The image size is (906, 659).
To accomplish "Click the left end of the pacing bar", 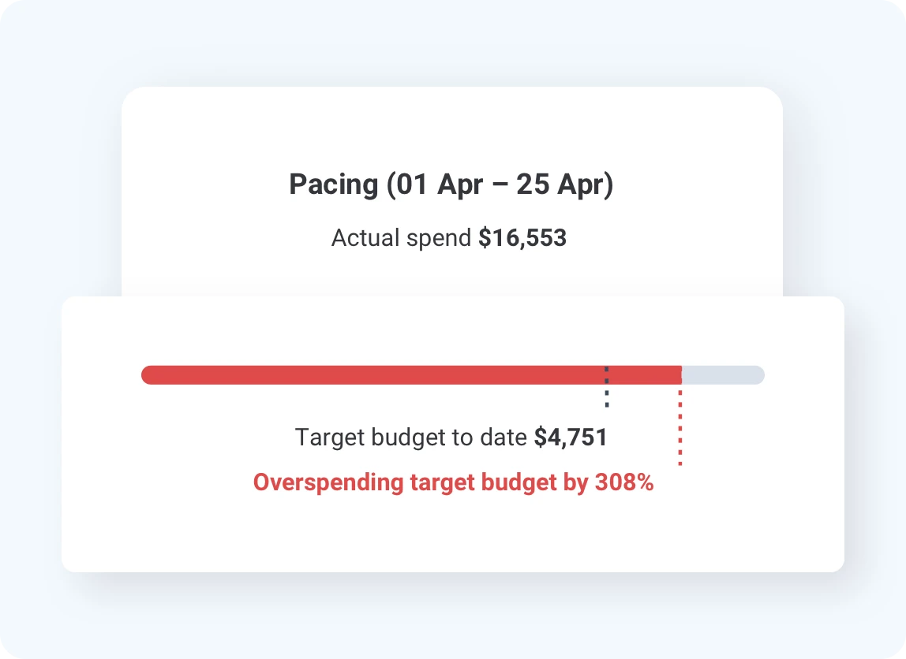I will coord(148,375).
